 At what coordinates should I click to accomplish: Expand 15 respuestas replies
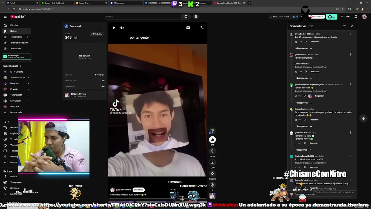[x=304, y=126]
